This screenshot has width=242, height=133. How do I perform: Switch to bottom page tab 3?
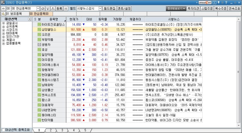[x=62, y=130]
